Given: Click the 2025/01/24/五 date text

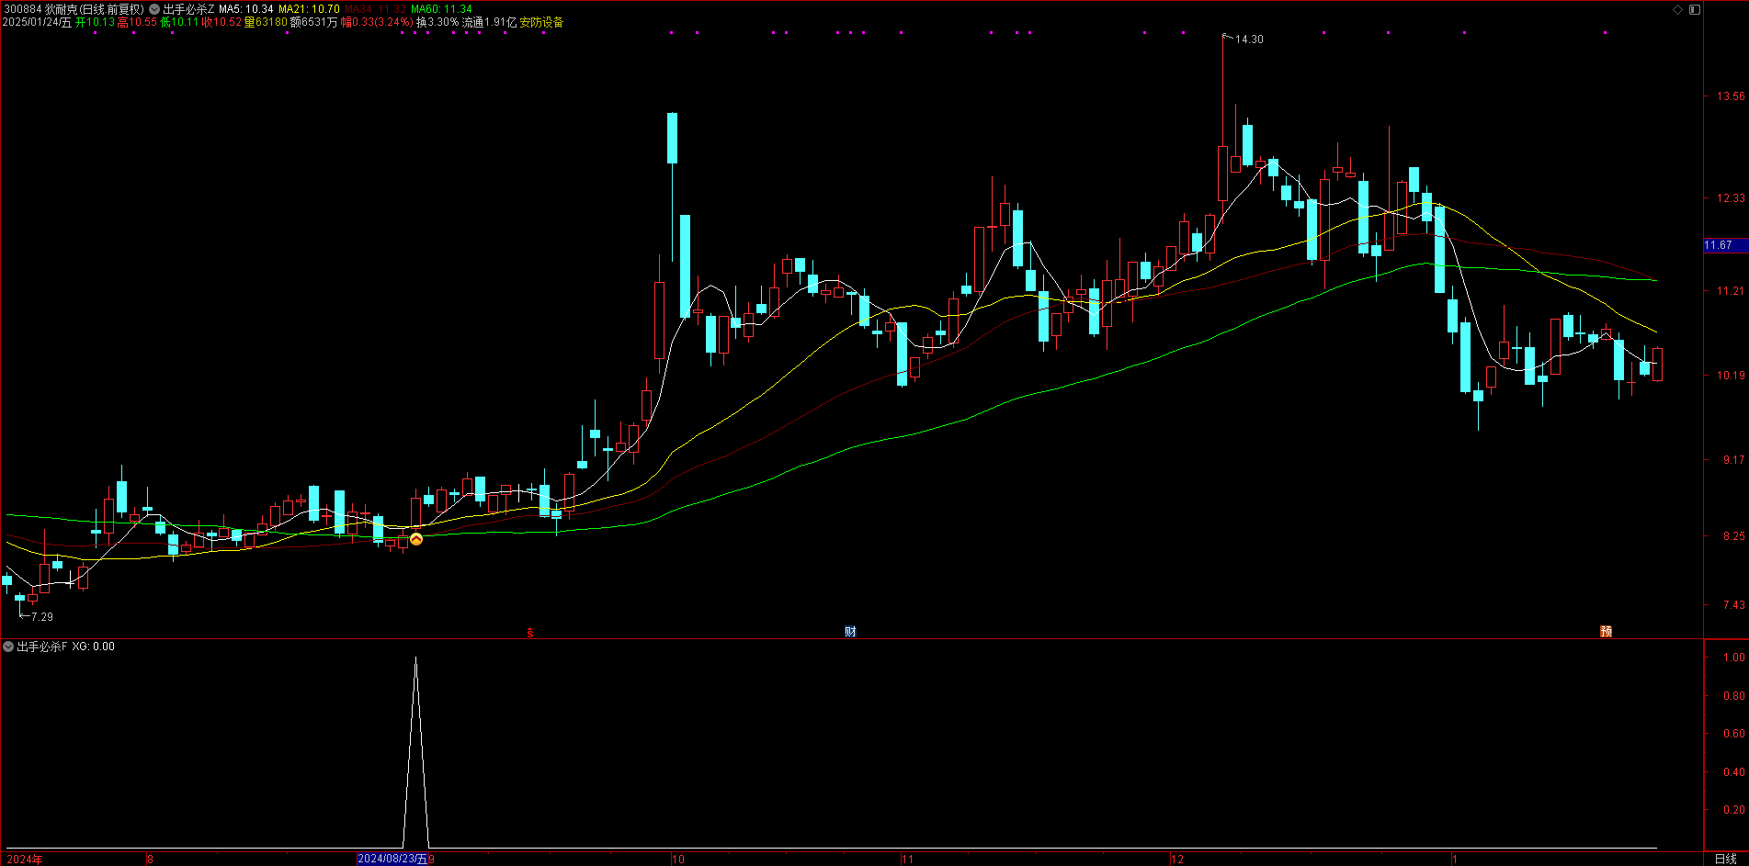Looking at the screenshot, I should coord(37,22).
